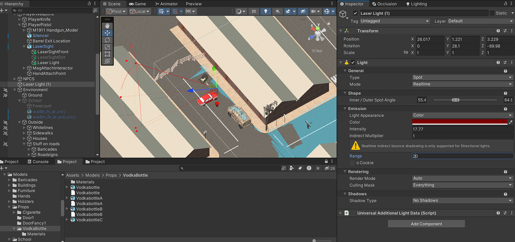Select the Scale tool
This screenshot has height=242, width=515.
pyautogui.click(x=107, y=47)
